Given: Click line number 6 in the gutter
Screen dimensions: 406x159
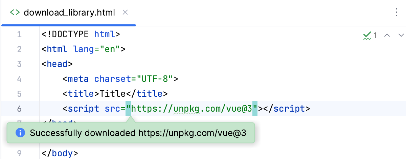Looking at the screenshot, I should pos(19,109).
